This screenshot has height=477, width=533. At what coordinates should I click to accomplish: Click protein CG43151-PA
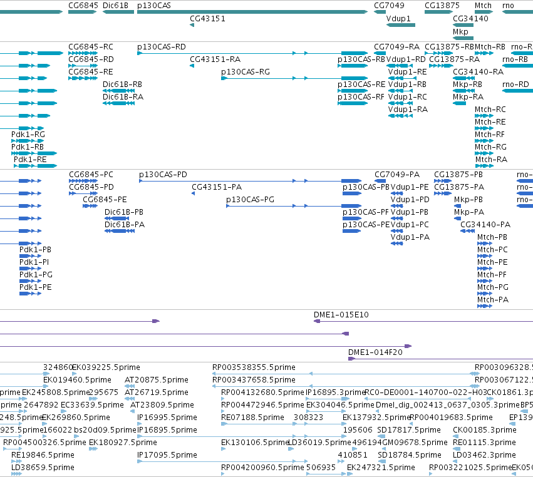pos(193,193)
